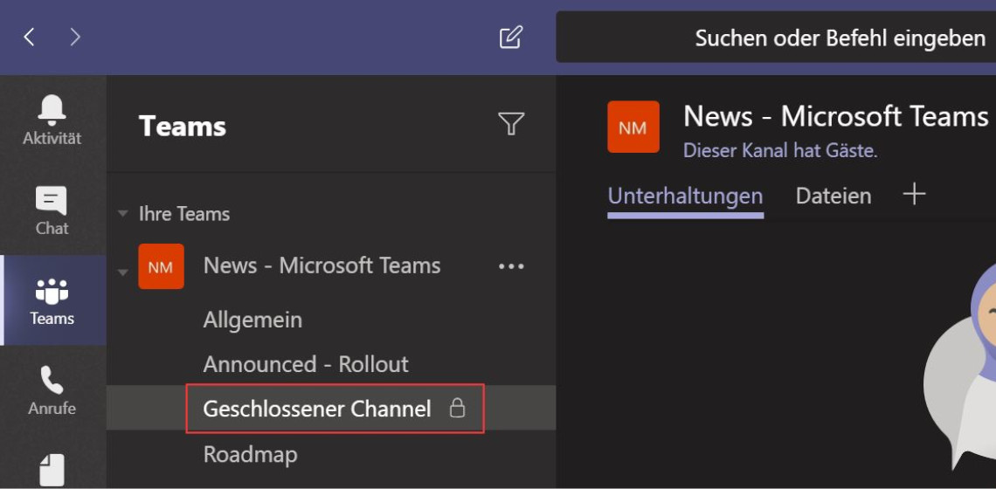
Task: Filter the teams list with funnel icon
Action: tap(511, 124)
